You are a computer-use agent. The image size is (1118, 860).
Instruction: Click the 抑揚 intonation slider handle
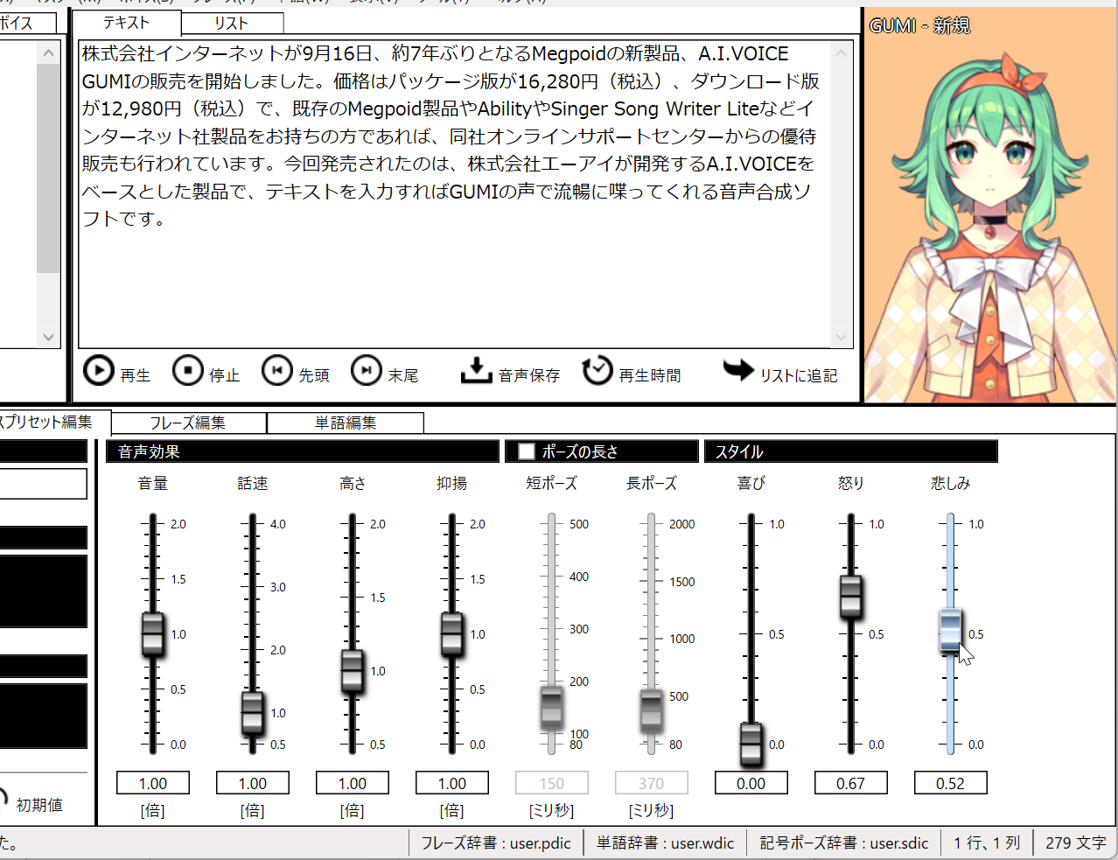pyautogui.click(x=452, y=634)
